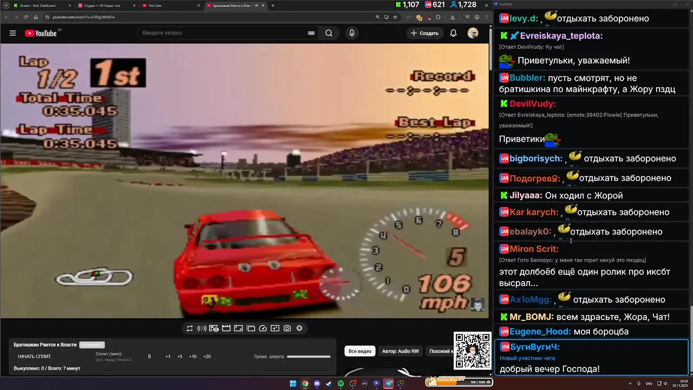Go to the YouTube home logo
The image size is (693, 390).
[41, 33]
